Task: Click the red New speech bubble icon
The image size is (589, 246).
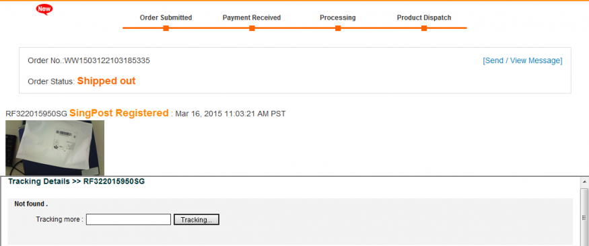Action: pyautogui.click(x=44, y=9)
